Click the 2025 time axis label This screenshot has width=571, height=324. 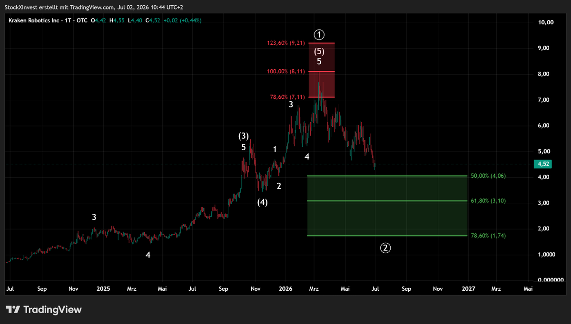click(103, 288)
